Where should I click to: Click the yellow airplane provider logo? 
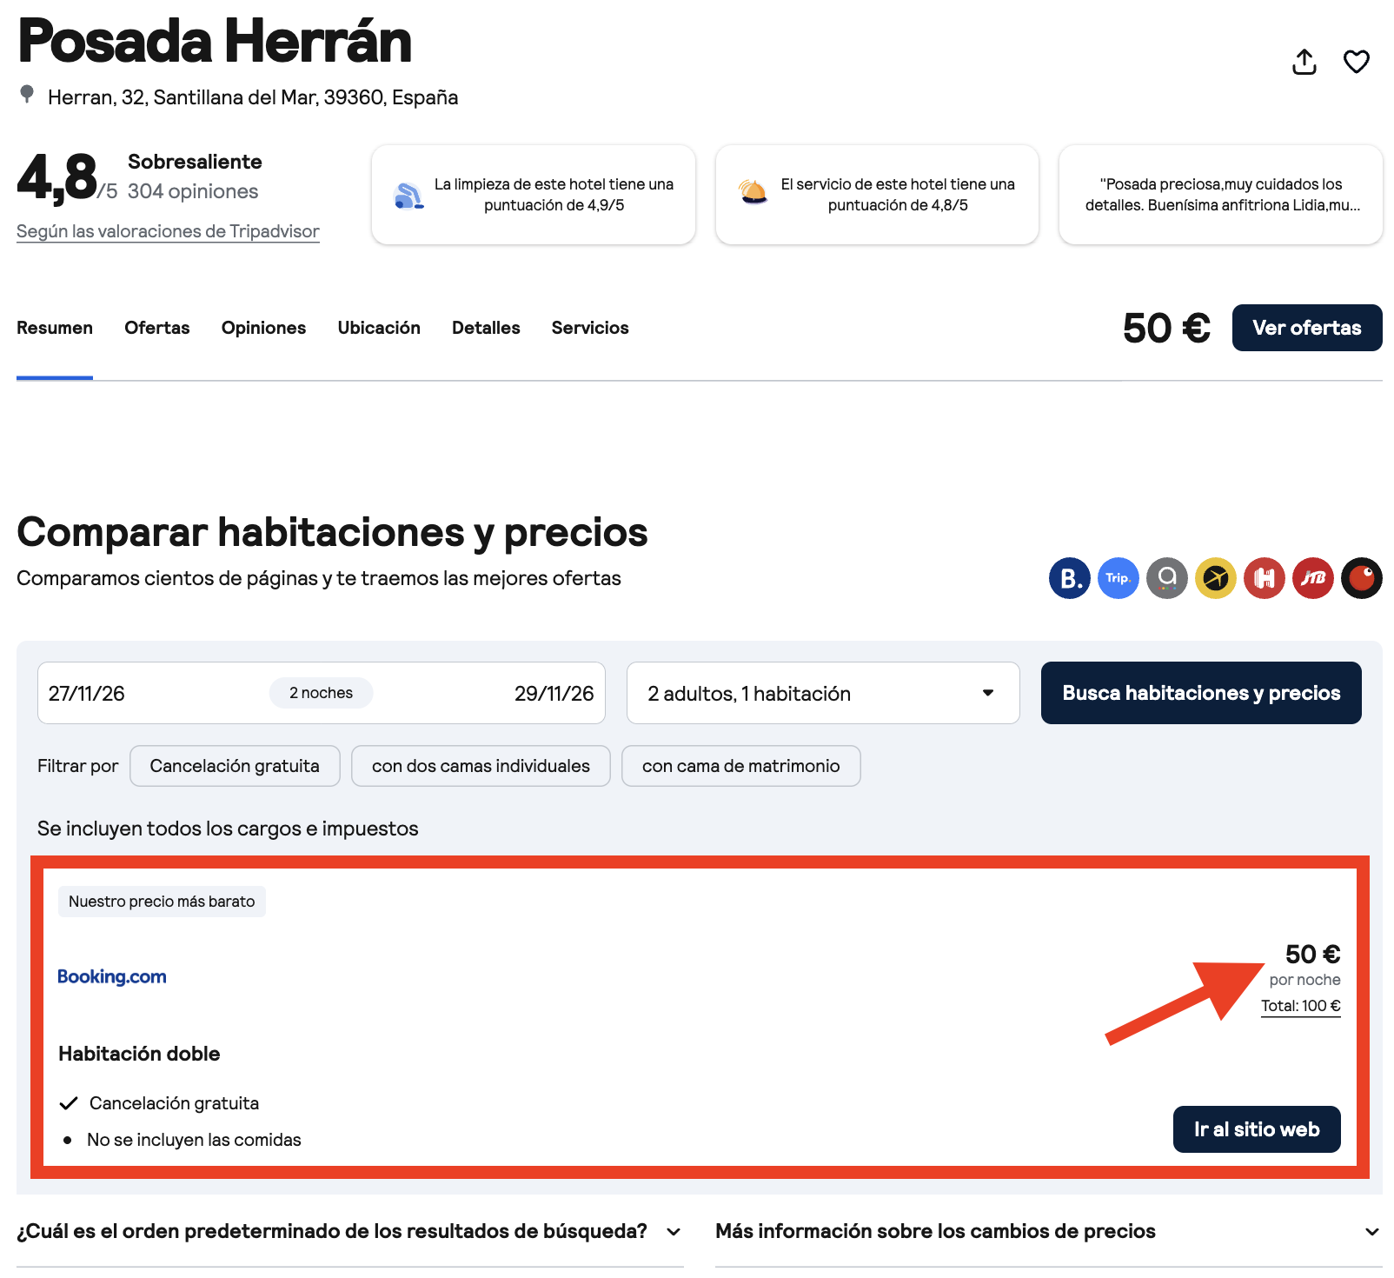1216,578
